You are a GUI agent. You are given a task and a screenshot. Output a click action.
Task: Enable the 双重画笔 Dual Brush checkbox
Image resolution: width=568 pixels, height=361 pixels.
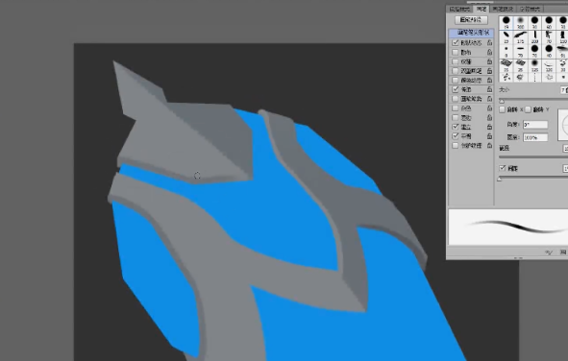[456, 70]
